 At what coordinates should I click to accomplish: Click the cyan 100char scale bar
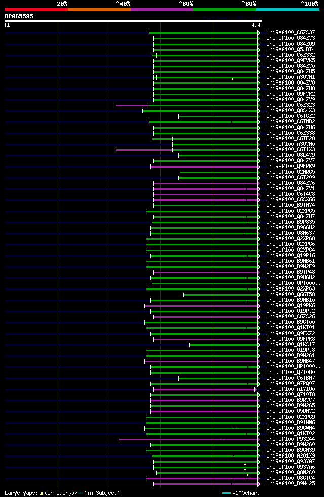(226, 493)
